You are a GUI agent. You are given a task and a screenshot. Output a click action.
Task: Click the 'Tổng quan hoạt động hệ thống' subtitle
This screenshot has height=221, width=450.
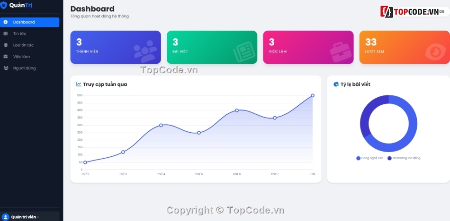click(x=99, y=17)
